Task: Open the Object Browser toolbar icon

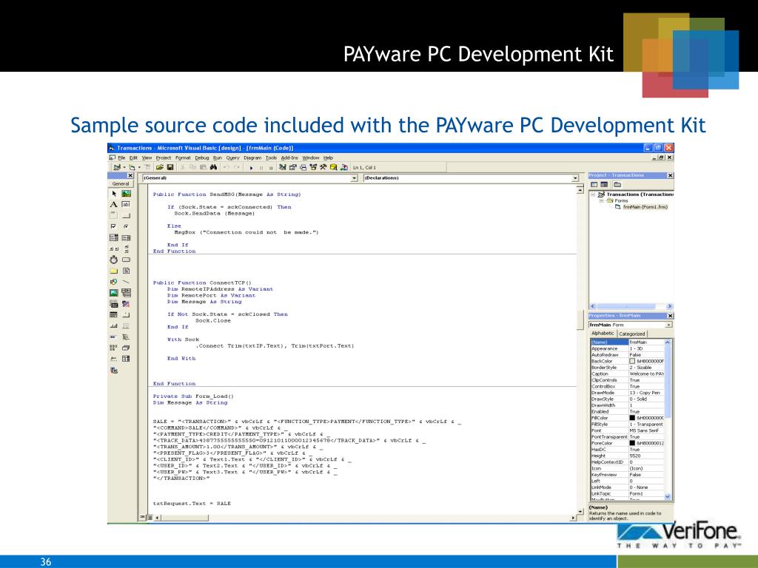Action: 313,168
